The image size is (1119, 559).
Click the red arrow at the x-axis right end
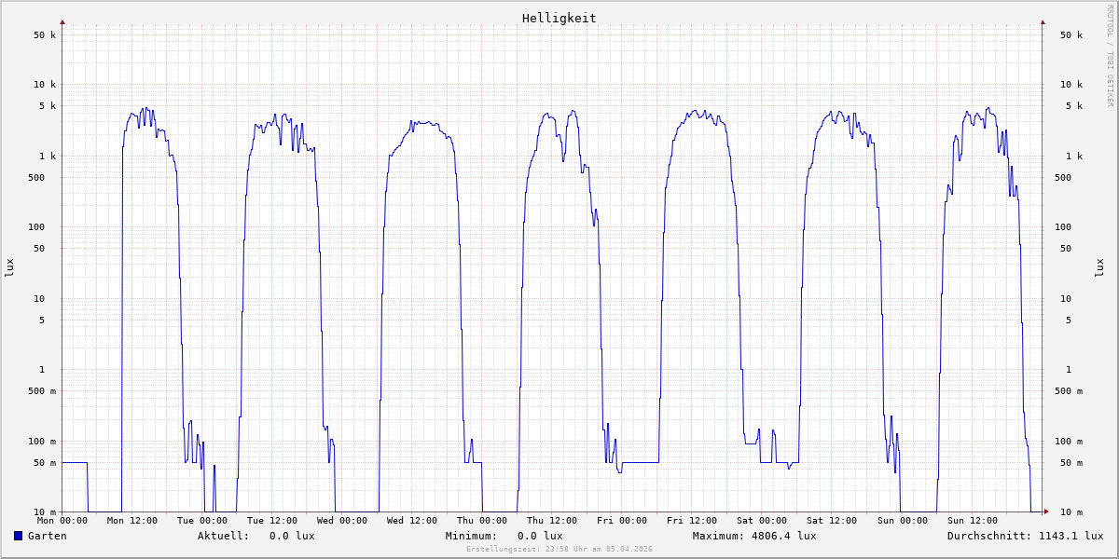coord(1045,511)
